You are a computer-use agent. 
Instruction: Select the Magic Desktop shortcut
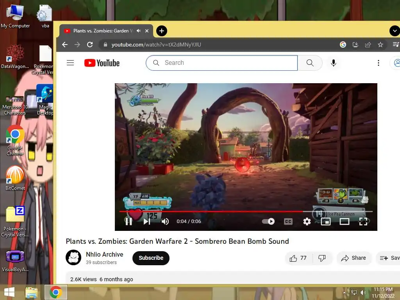pos(45,100)
